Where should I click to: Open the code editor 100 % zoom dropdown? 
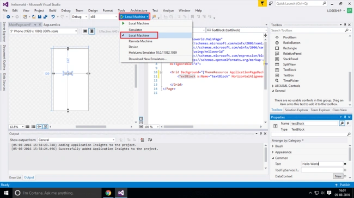pos(151,127)
